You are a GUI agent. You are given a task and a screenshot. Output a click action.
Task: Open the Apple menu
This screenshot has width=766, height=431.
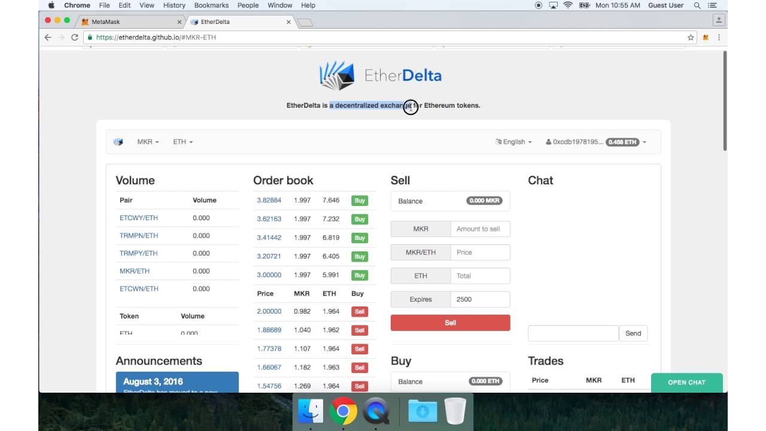51,5
